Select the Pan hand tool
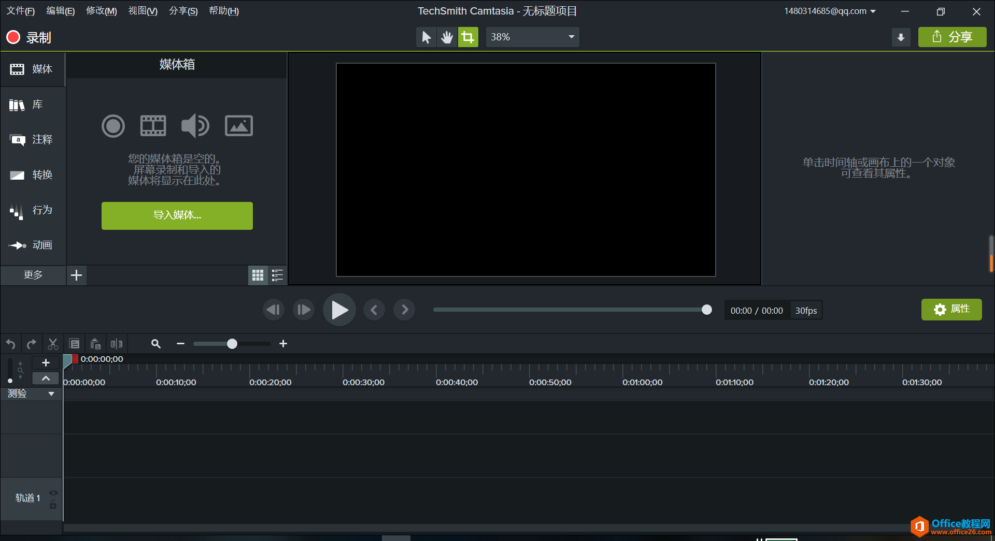The image size is (995, 541). click(447, 37)
